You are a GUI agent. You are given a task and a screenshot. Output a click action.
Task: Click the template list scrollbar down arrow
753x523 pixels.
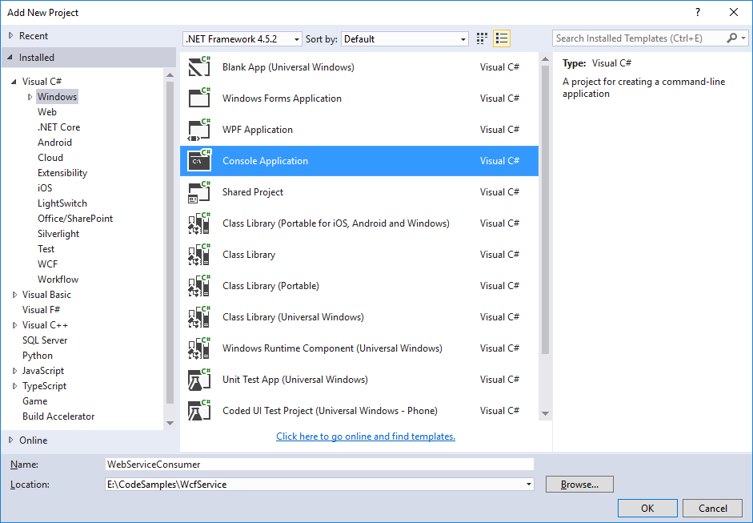545,413
